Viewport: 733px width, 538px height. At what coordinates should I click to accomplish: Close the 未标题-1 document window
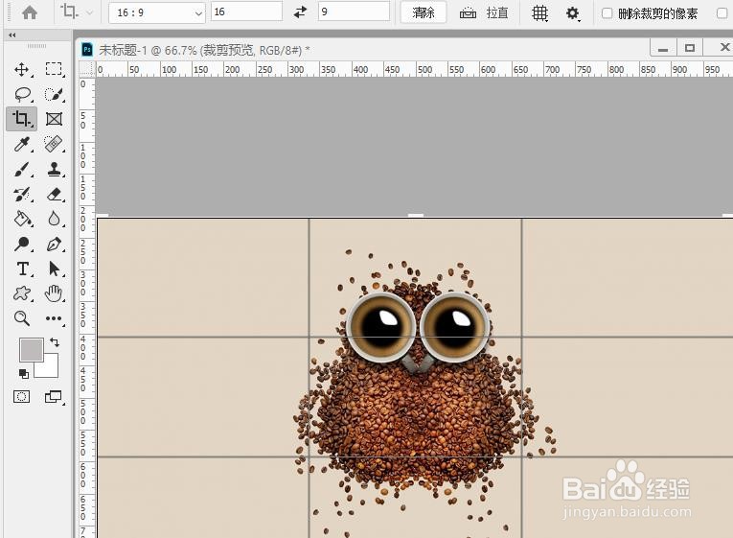click(x=724, y=47)
